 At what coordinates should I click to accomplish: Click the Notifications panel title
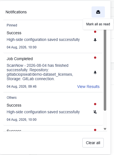click(16, 12)
